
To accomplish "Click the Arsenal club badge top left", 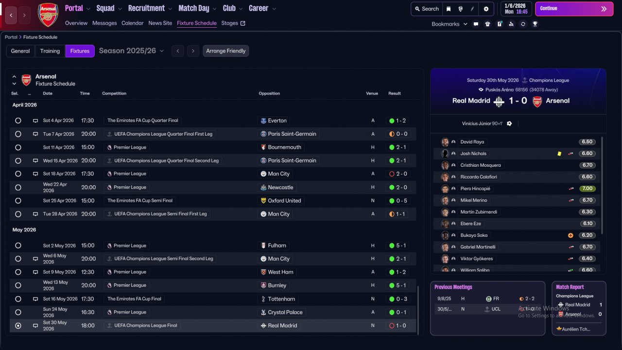I will (x=48, y=15).
